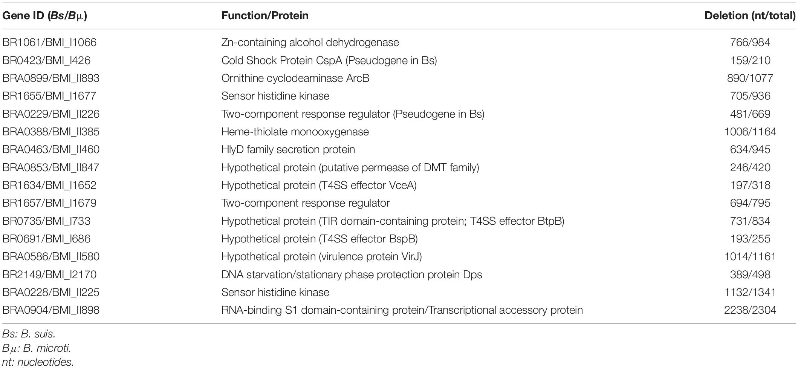The width and height of the screenshot is (798, 368).
Task: Click the virulence protein VirJ entry
Action: tap(321, 256)
